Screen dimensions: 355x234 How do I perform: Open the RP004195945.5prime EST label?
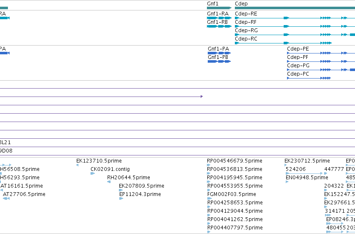click(x=235, y=177)
